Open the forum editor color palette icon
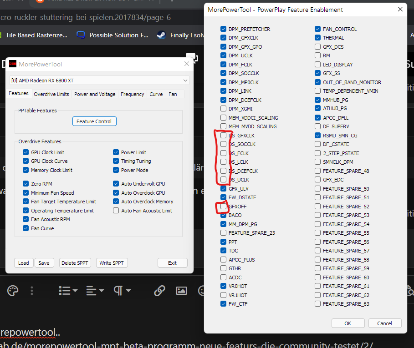414x348 pixels. [13, 291]
